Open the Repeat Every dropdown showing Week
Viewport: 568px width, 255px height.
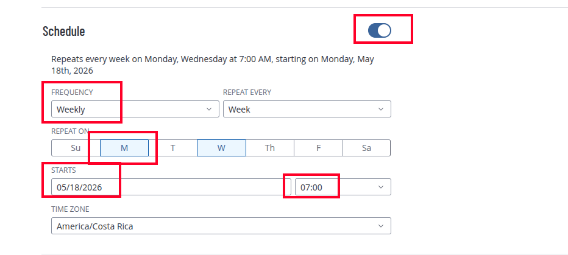(307, 109)
